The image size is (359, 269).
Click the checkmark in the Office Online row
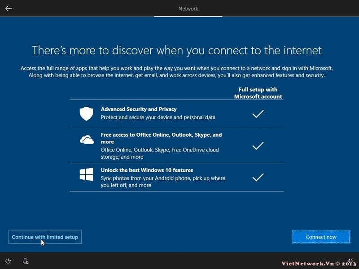tap(258, 146)
